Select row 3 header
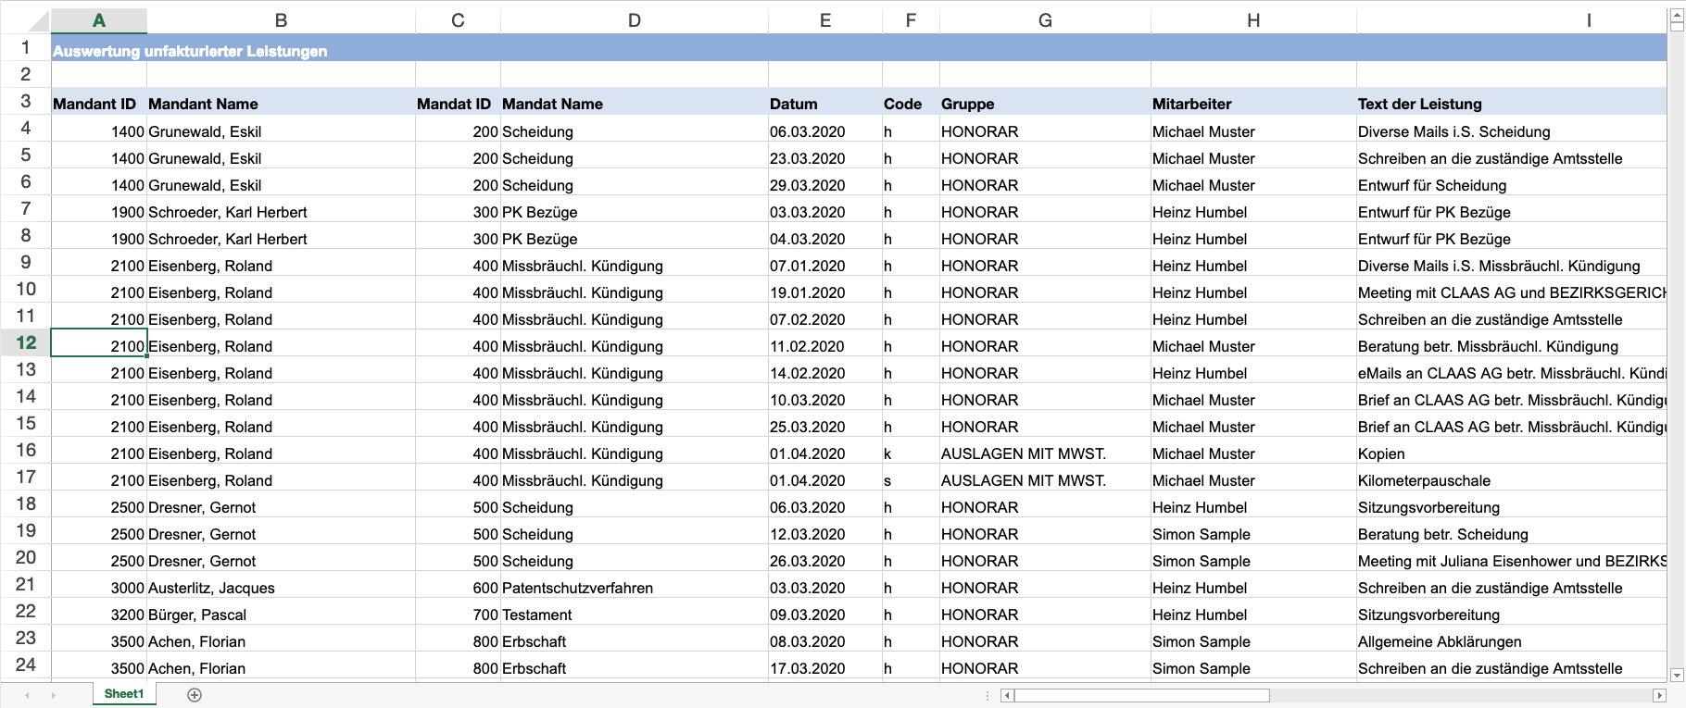This screenshot has height=708, width=1686. [26, 101]
